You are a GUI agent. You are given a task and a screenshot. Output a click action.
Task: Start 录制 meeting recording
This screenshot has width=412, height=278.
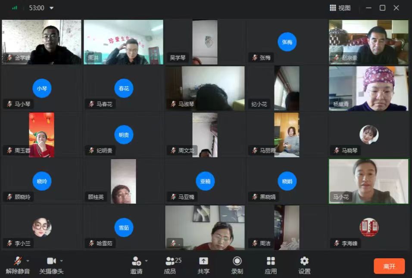point(237,265)
